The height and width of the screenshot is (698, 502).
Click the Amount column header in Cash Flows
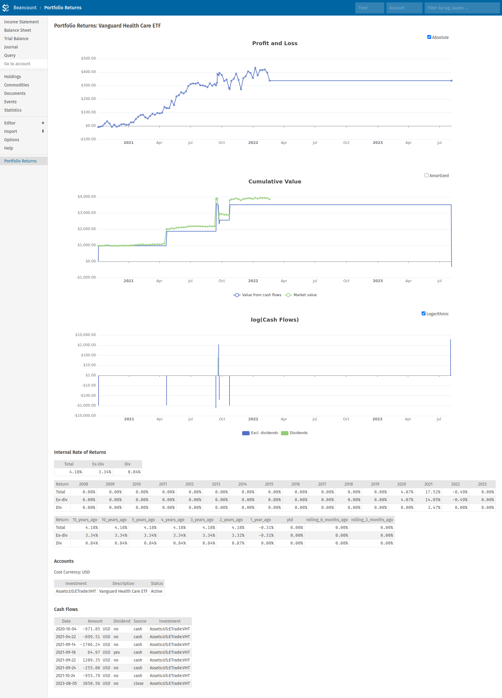point(95,621)
